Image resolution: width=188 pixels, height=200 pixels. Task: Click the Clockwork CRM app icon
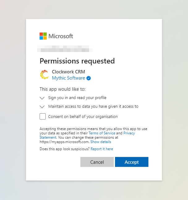pos(44,75)
